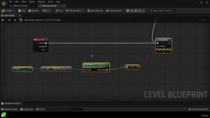210x118 pixels.
Task: Click Space Bar Pressed exec pin
Action: tap(46, 43)
